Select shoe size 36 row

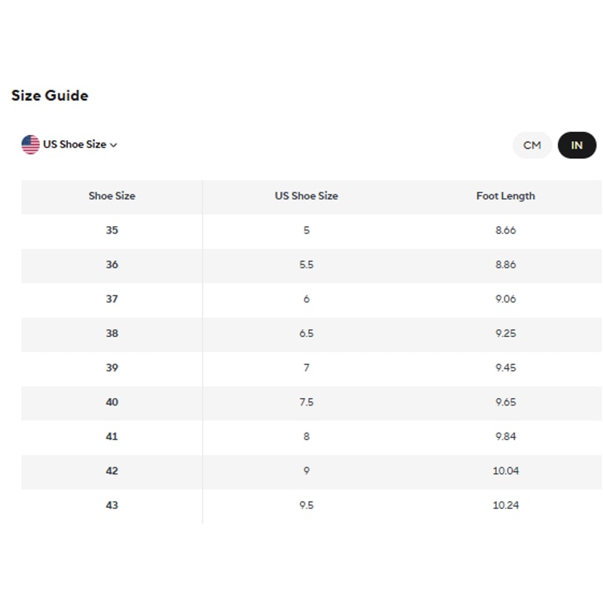[x=112, y=265]
